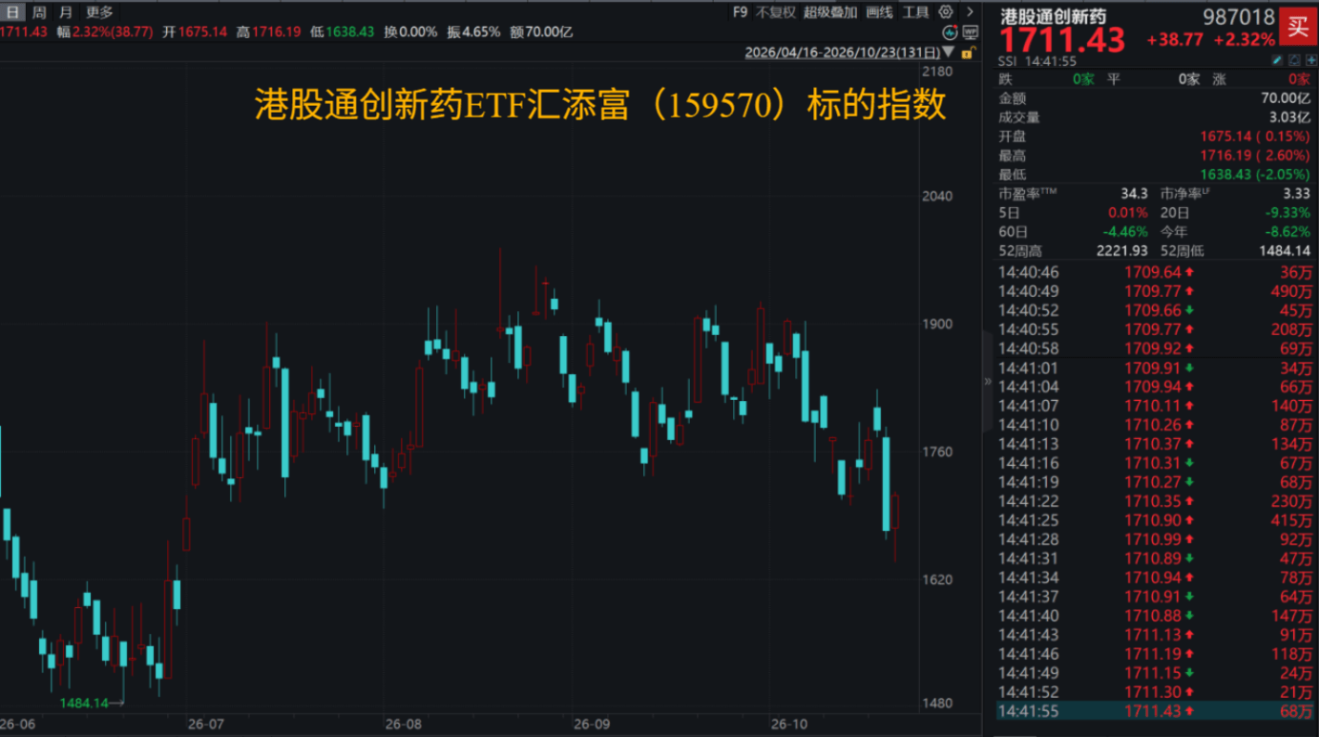Click the index code 987018
This screenshot has height=737, width=1319.
(x=1239, y=16)
